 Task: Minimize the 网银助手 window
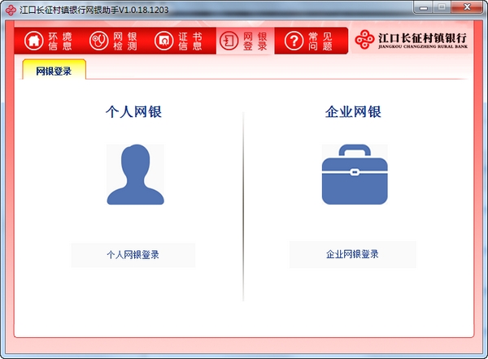pos(423,7)
